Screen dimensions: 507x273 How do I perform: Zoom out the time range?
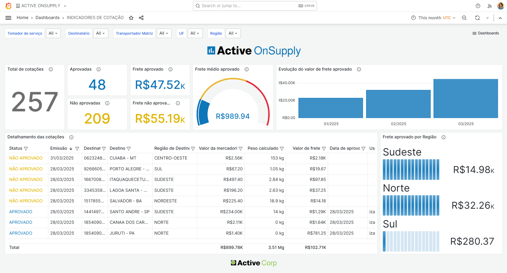coord(464,18)
